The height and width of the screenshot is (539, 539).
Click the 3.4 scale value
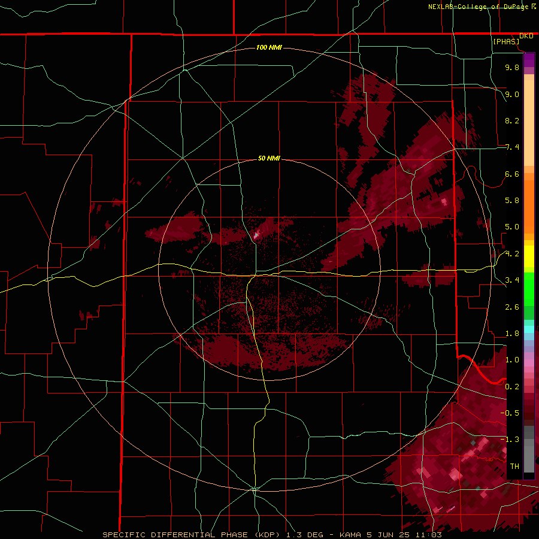(x=512, y=280)
